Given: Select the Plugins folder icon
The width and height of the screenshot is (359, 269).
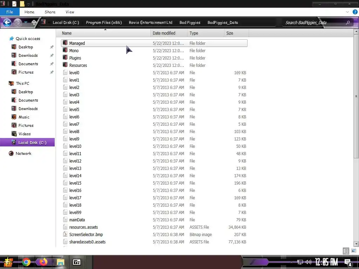Looking at the screenshot, I should tap(65, 58).
